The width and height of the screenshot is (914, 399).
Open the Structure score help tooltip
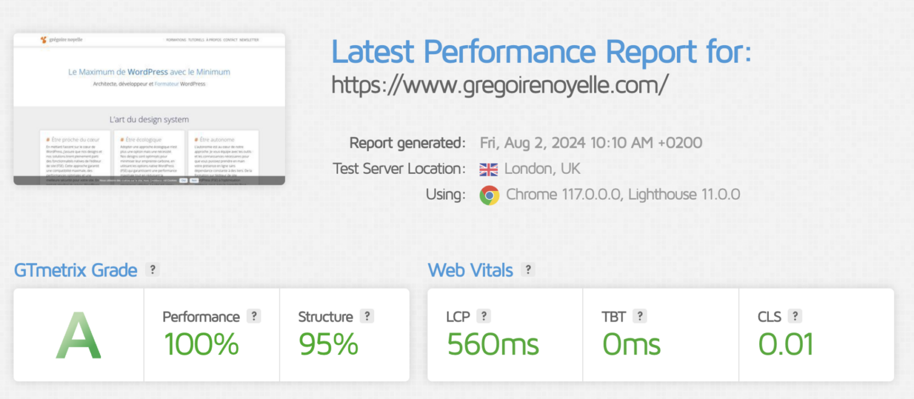click(367, 316)
